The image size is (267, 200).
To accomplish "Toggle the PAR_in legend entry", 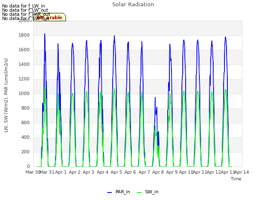I will [118, 192].
